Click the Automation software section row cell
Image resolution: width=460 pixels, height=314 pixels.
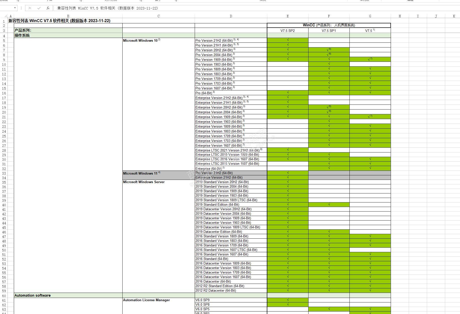click(x=68, y=295)
